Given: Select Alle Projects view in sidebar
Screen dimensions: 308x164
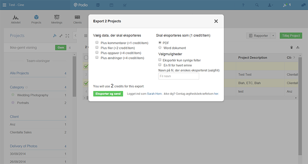Looking at the screenshot, I should click(19, 73).
